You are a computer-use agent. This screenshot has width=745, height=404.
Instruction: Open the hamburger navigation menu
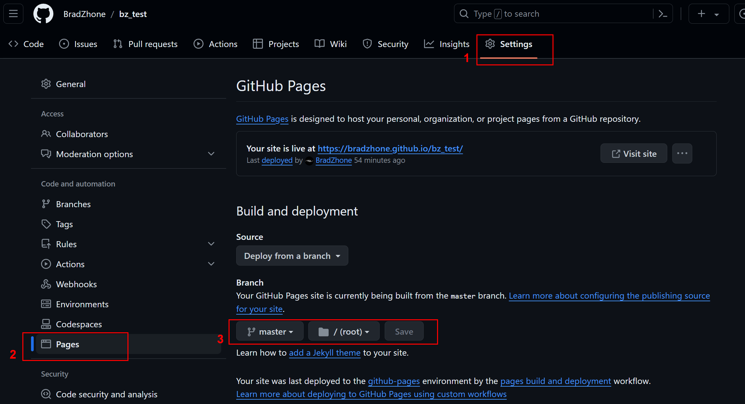click(13, 14)
